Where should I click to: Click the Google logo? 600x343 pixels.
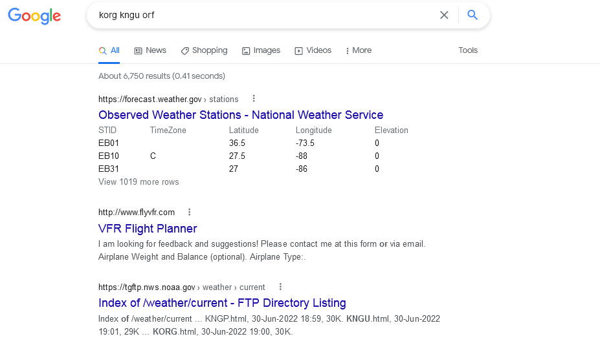[34, 16]
